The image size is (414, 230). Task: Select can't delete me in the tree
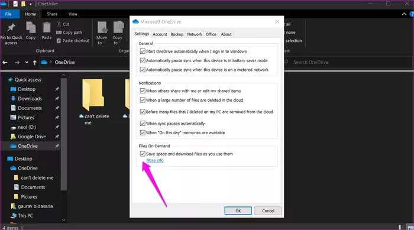pos(37,178)
